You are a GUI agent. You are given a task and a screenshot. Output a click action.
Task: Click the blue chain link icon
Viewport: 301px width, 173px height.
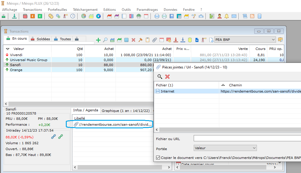pos(53,137)
